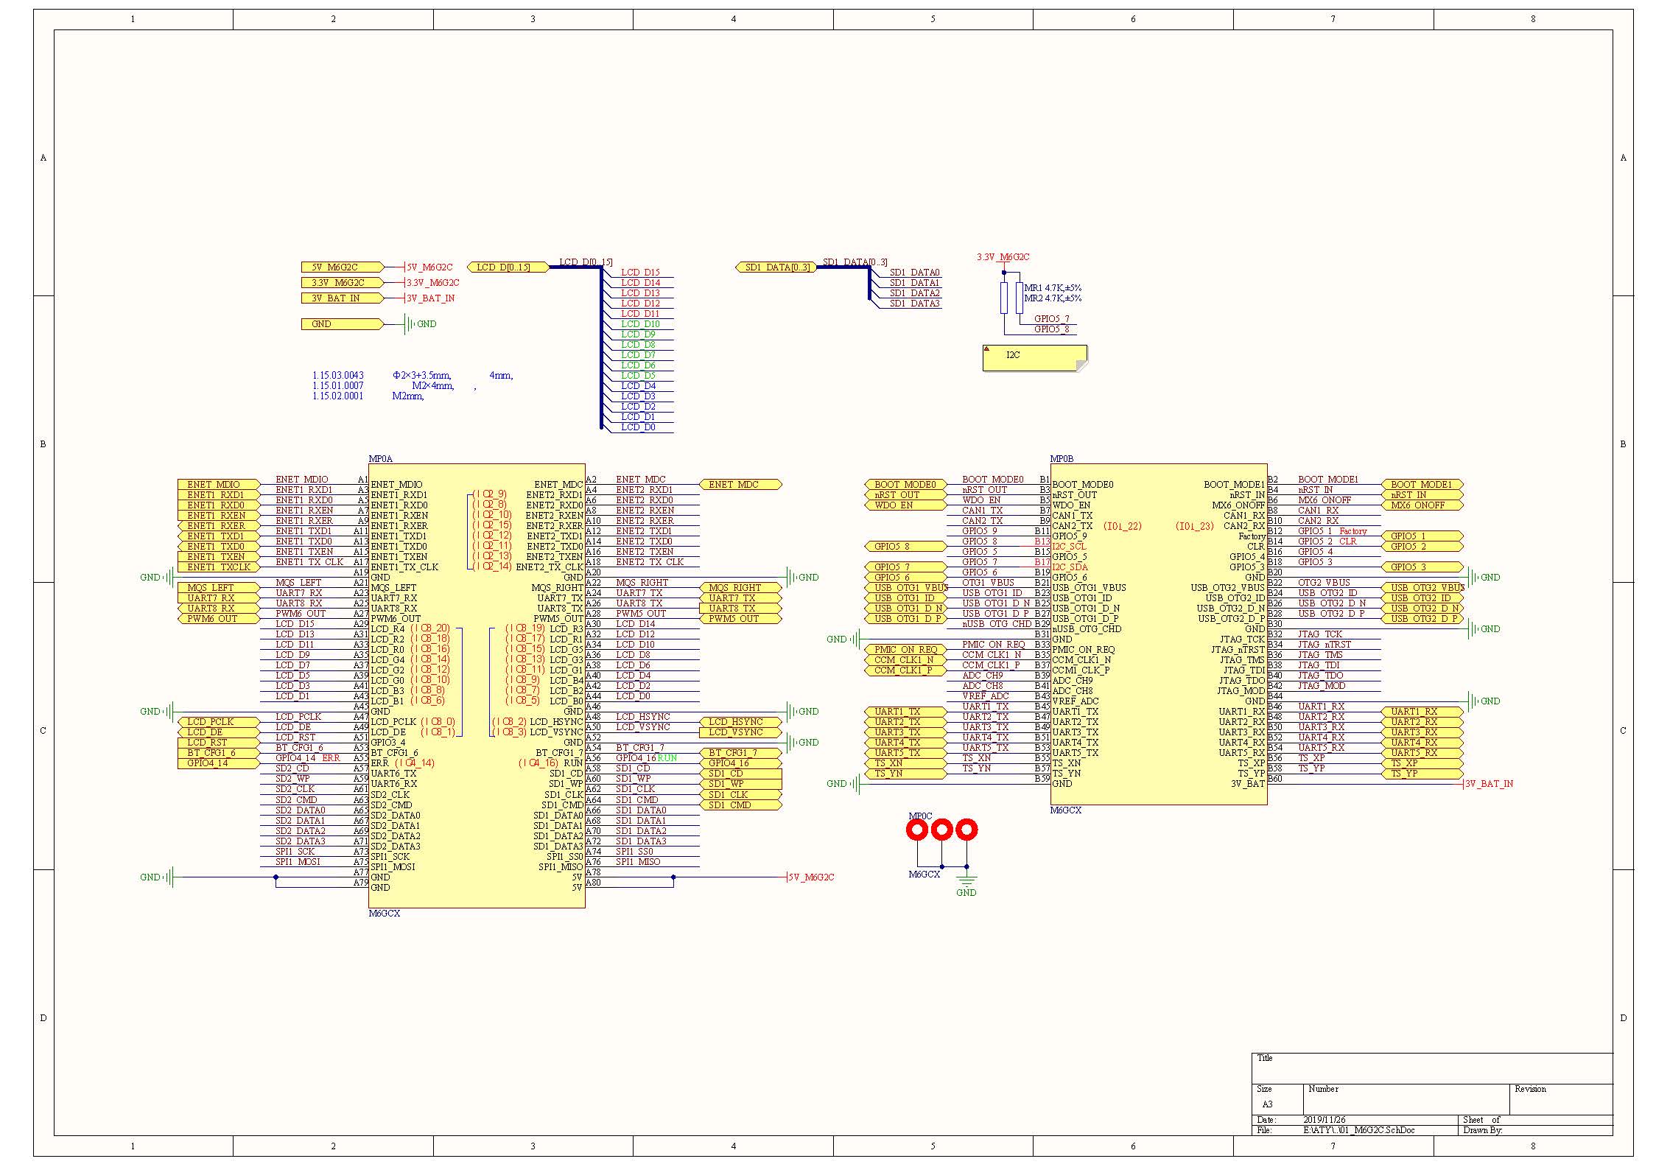Click 5V_M6G2C power port right of MP0A
This screenshot has width=1670, height=1167.
pos(811,877)
